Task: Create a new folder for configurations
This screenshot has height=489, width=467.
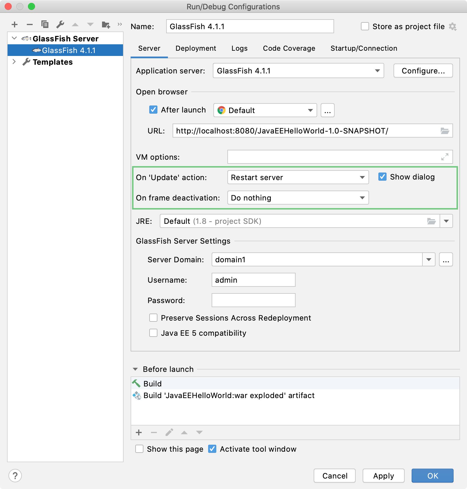Action: pyautogui.click(x=106, y=24)
